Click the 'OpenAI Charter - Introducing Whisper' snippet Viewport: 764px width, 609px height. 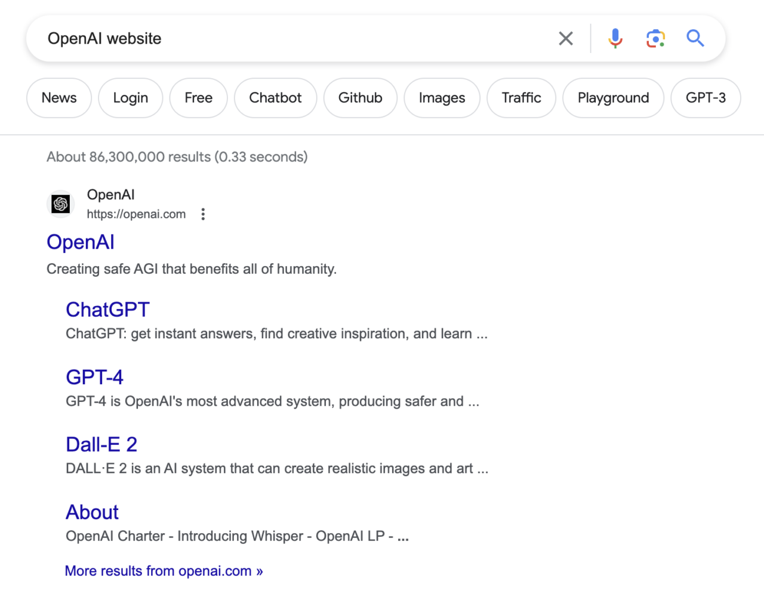point(238,536)
